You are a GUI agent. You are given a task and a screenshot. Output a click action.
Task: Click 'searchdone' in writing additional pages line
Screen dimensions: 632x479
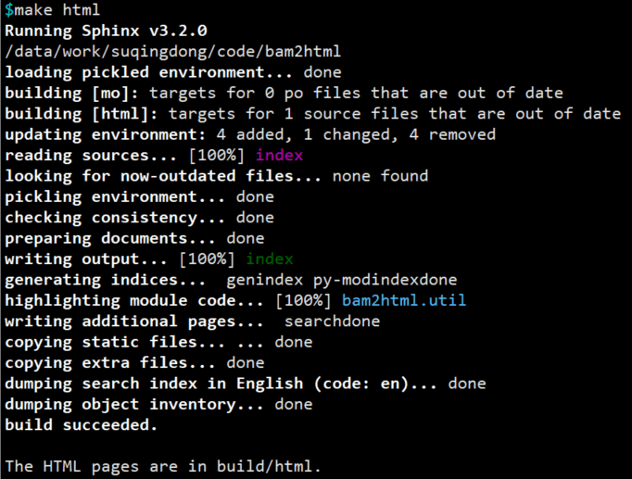pyautogui.click(x=332, y=321)
